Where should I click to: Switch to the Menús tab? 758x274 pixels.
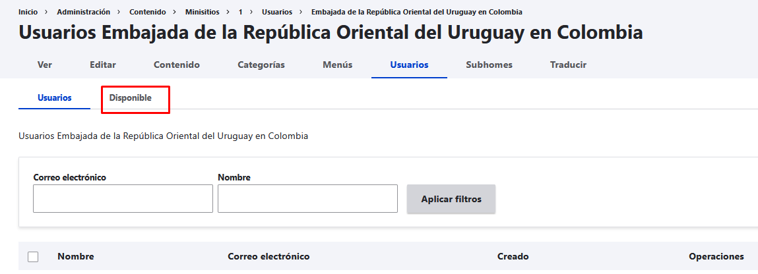[x=338, y=65]
